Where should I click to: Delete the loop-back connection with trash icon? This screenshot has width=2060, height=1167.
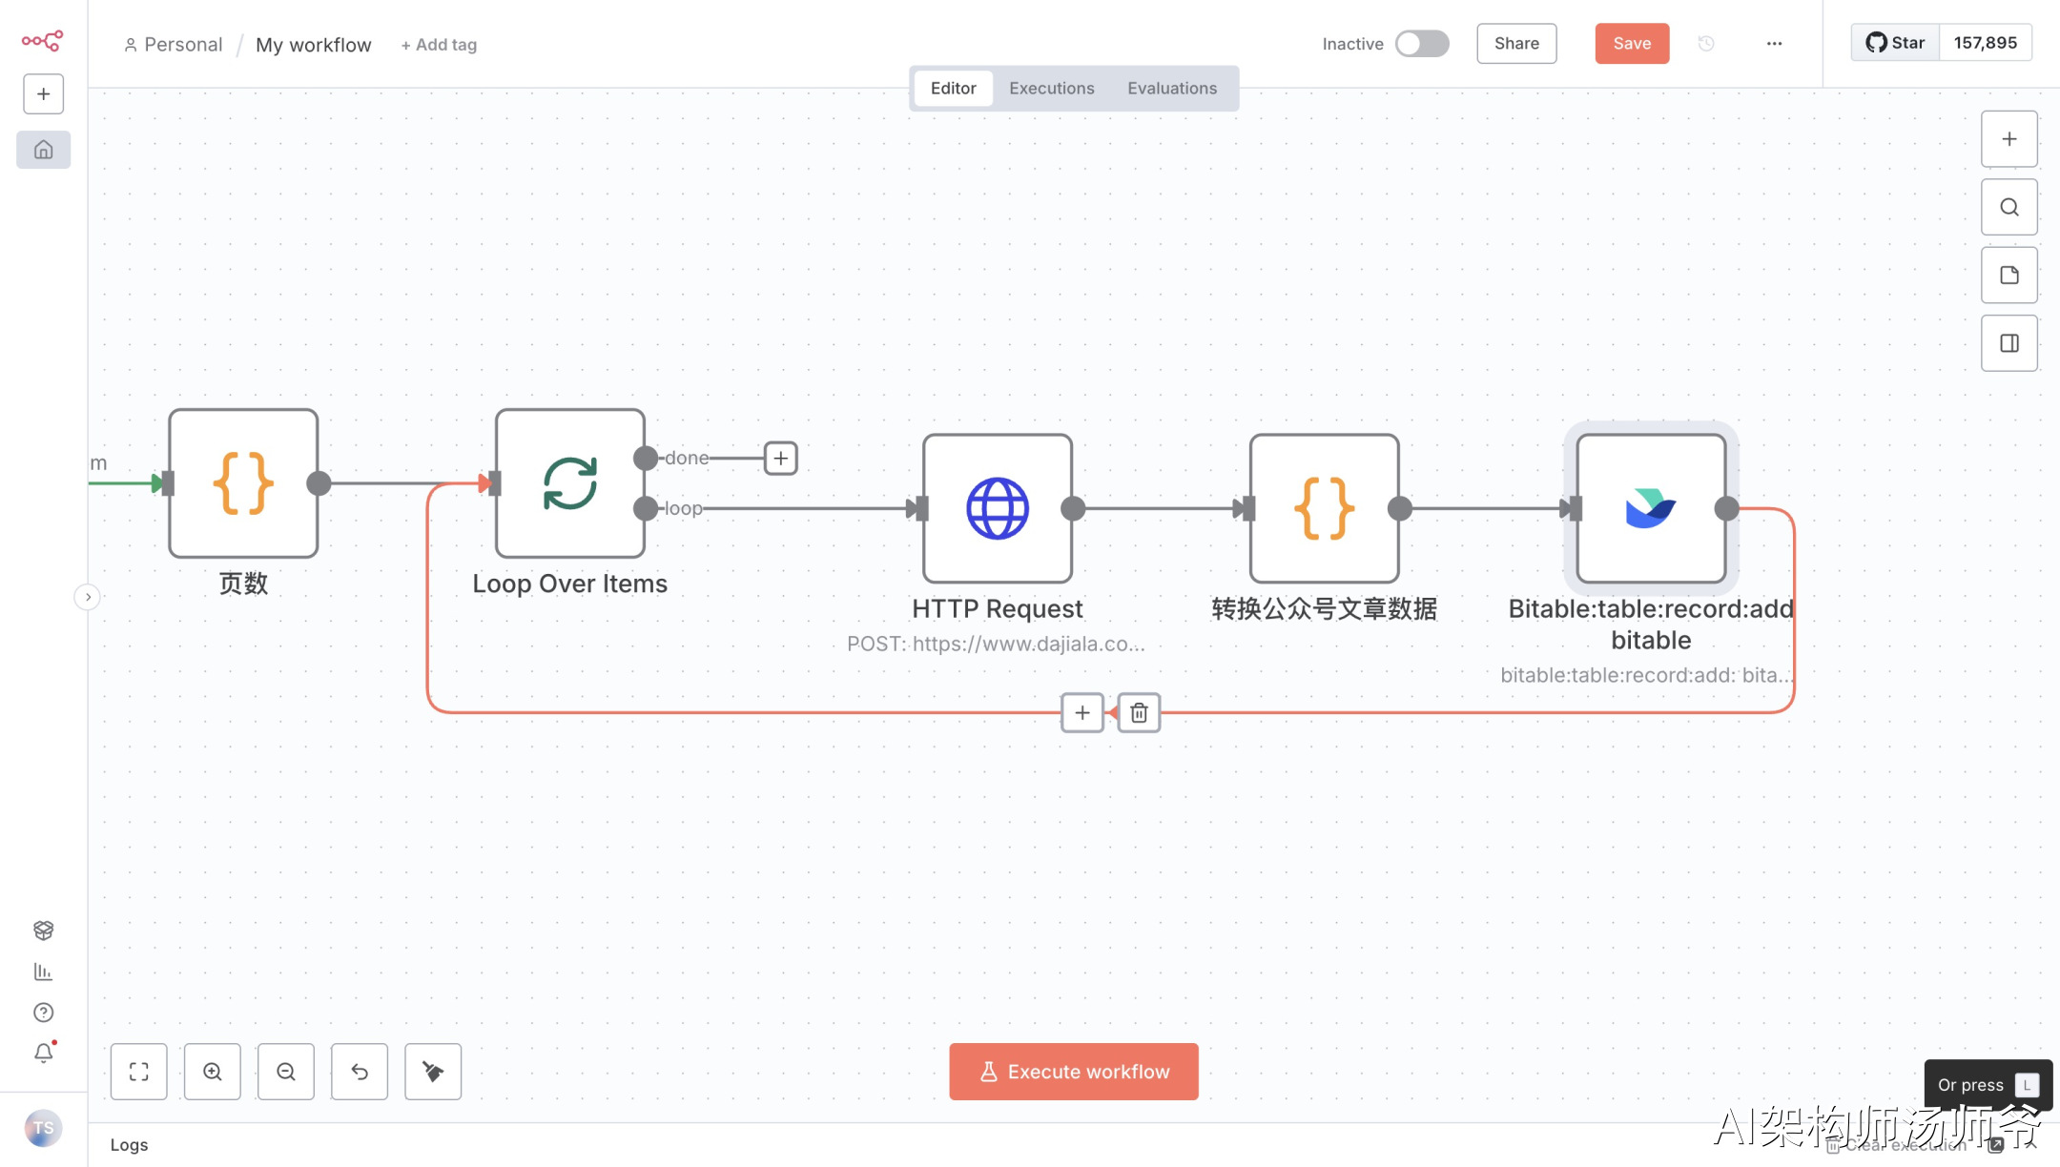click(1139, 713)
